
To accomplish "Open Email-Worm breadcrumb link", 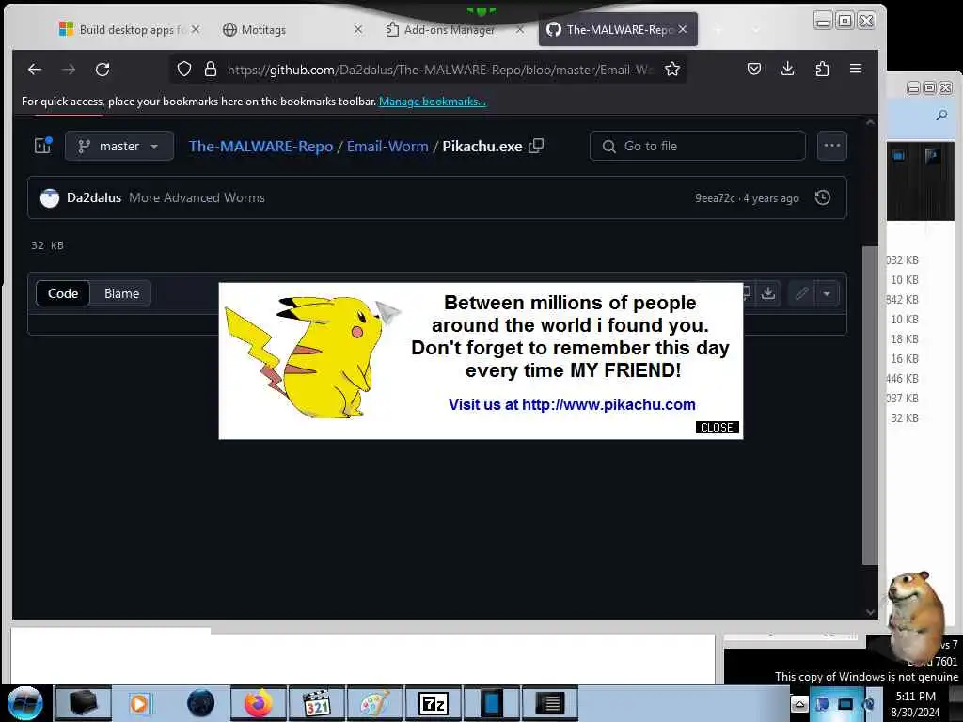I will click(387, 146).
